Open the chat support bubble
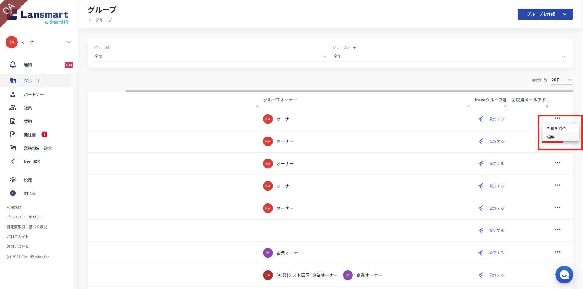Image resolution: width=583 pixels, height=289 pixels. click(564, 275)
